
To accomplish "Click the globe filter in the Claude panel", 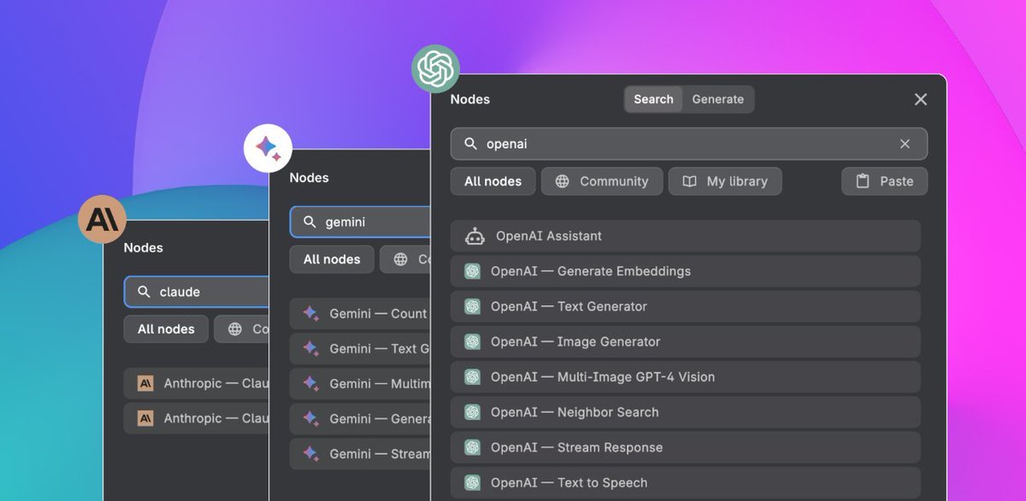I will [x=241, y=329].
